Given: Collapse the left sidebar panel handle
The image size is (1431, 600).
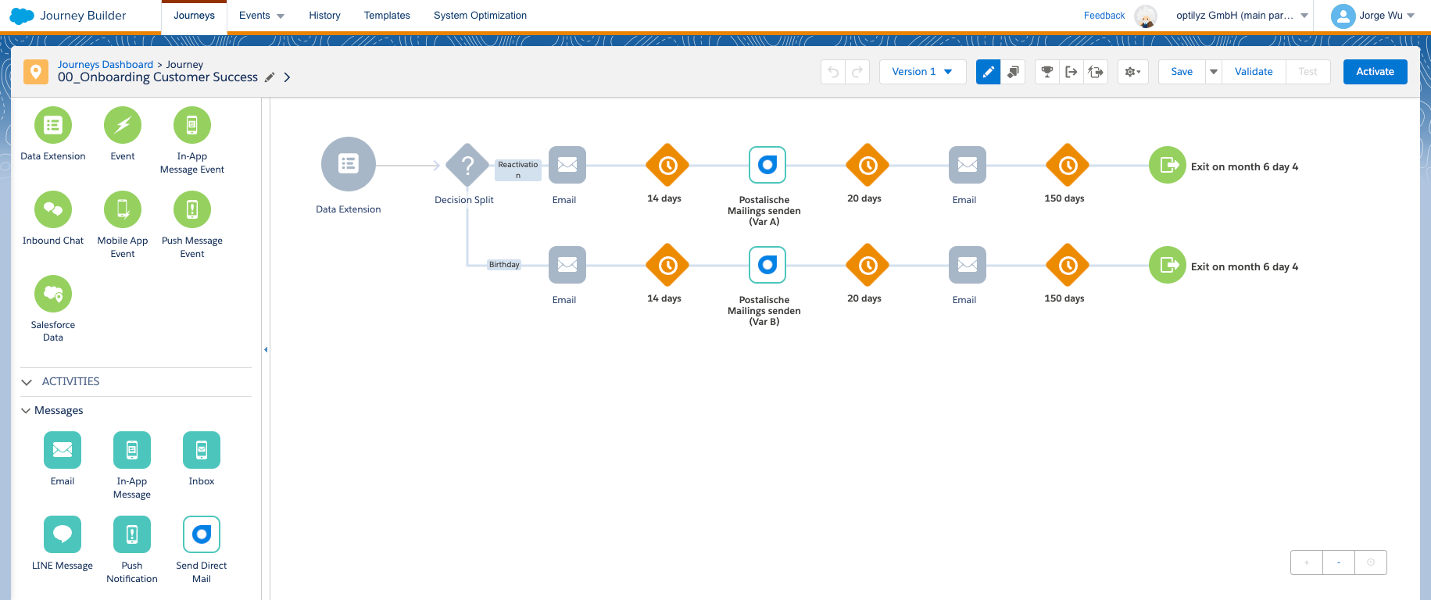Looking at the screenshot, I should pos(266,349).
